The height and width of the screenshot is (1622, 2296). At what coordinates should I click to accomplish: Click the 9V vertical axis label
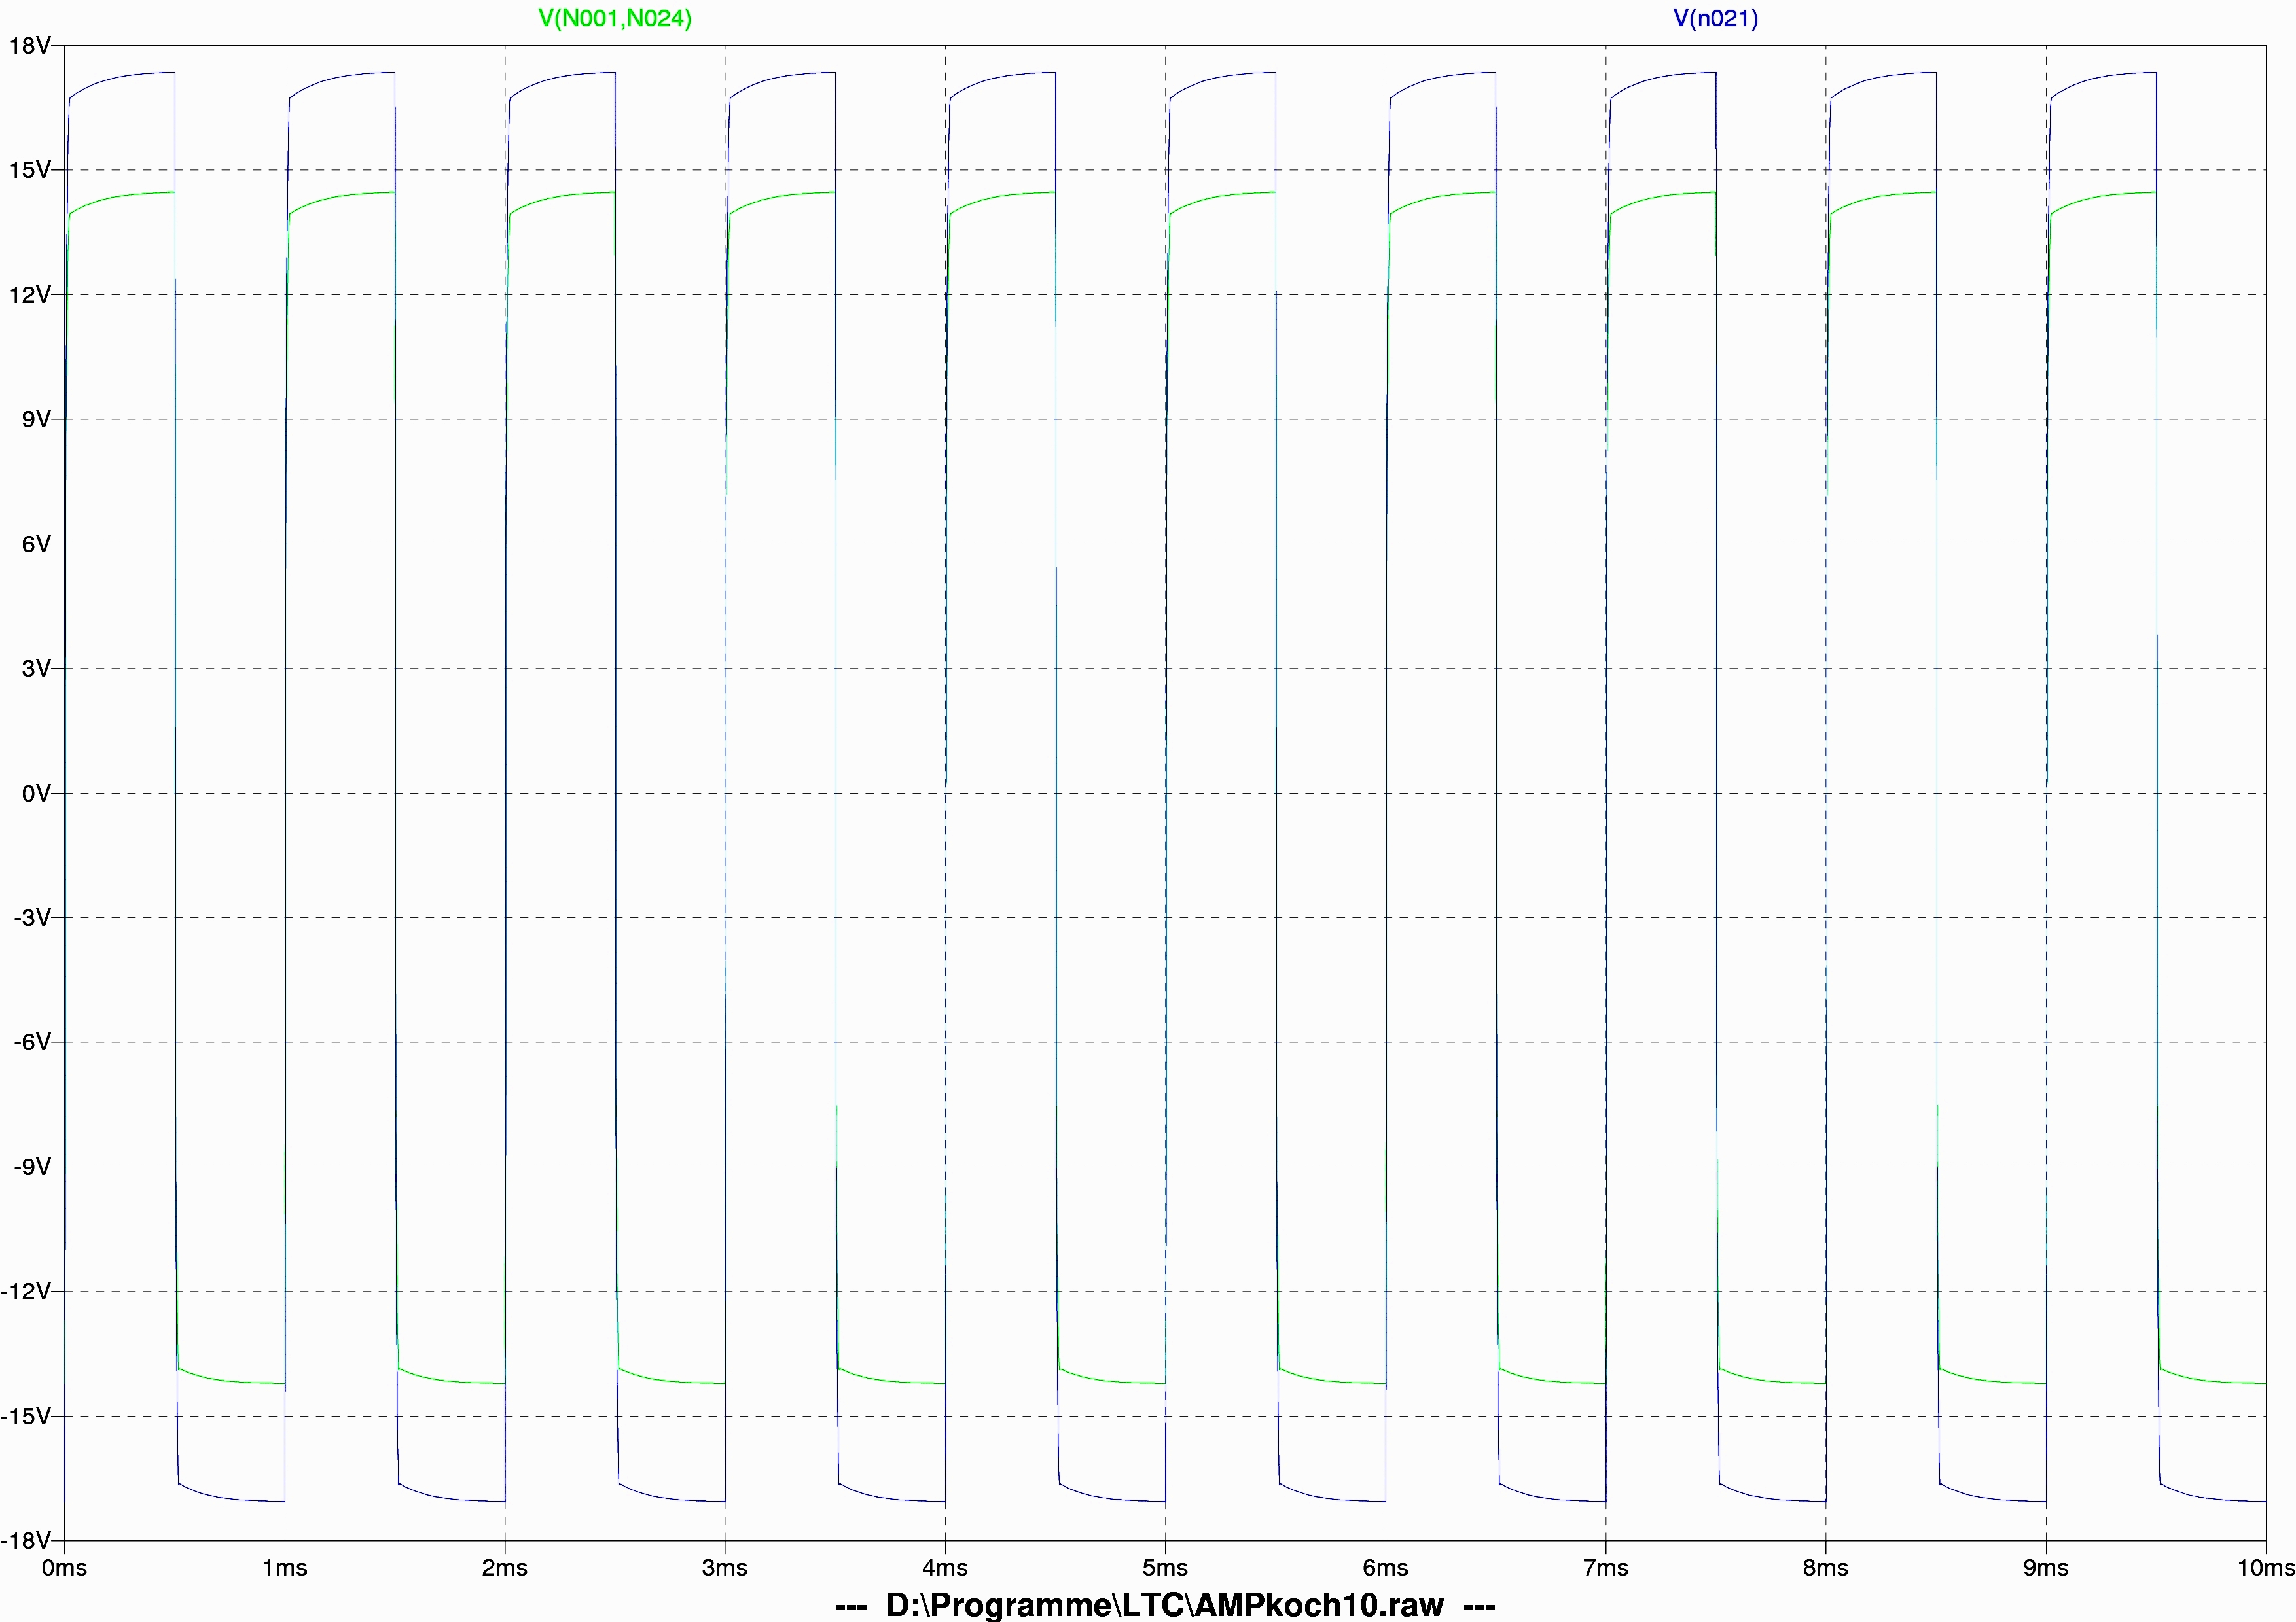[35, 420]
